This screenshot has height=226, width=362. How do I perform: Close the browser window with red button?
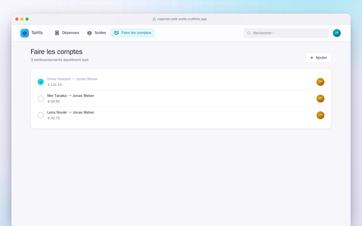[x=17, y=19]
